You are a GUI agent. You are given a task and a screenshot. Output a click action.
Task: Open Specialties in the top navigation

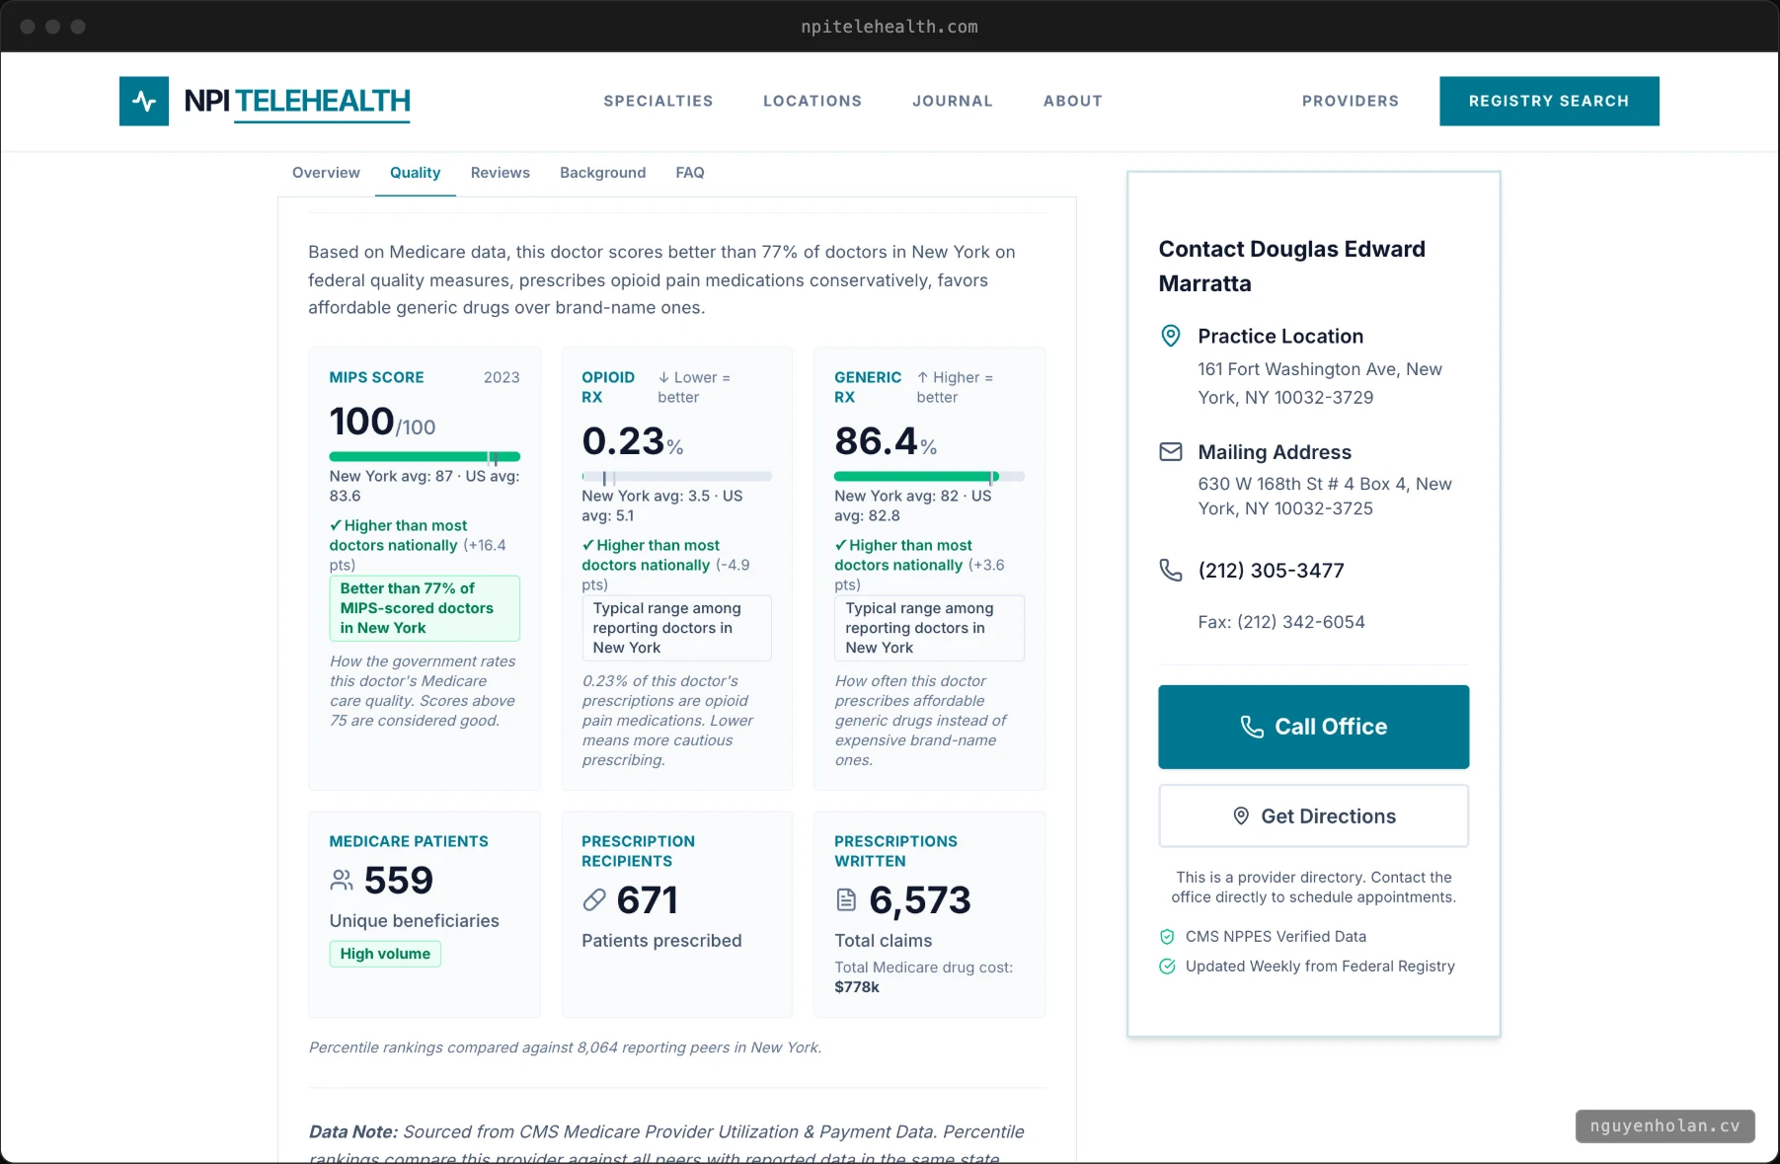658,101
